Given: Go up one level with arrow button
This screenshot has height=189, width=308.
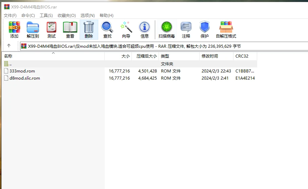Looking at the screenshot, I should pyautogui.click(x=9, y=46).
